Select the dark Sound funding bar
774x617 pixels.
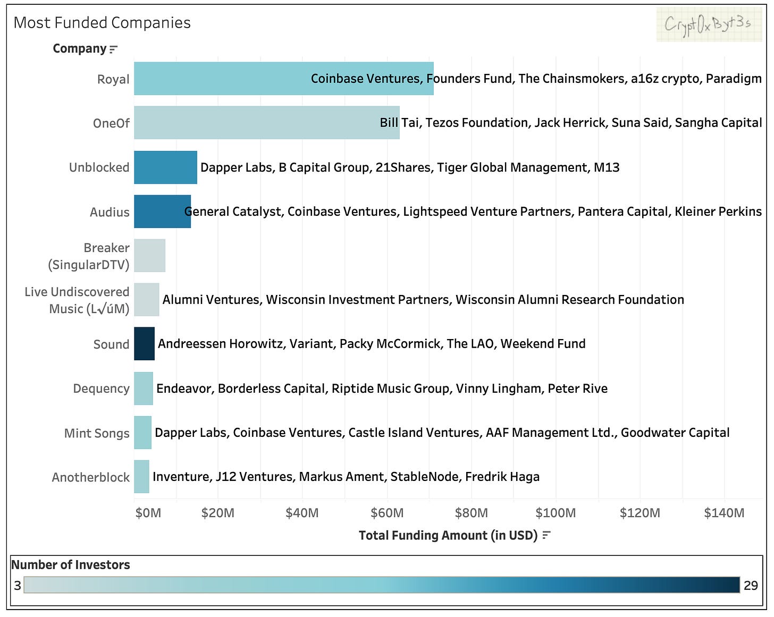[144, 344]
